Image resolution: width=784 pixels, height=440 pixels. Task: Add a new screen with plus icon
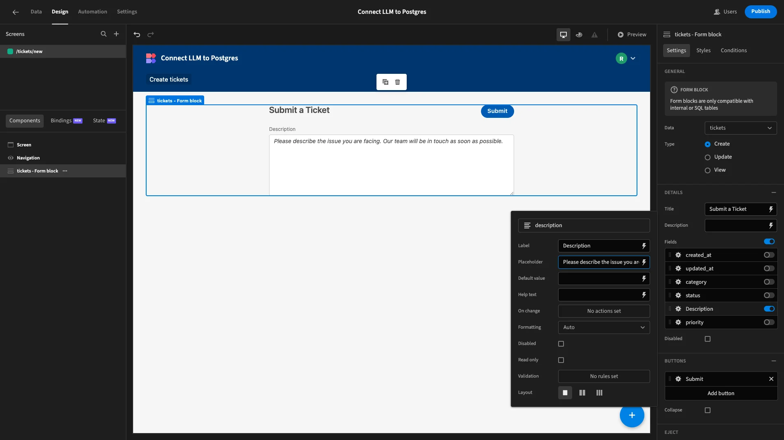tap(116, 34)
